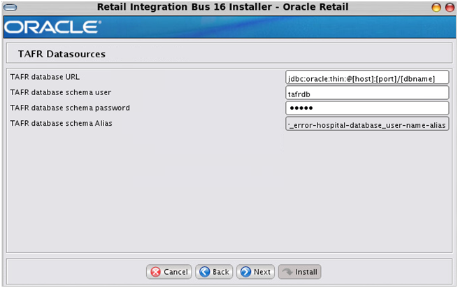Click the Cancel button

tap(169, 272)
